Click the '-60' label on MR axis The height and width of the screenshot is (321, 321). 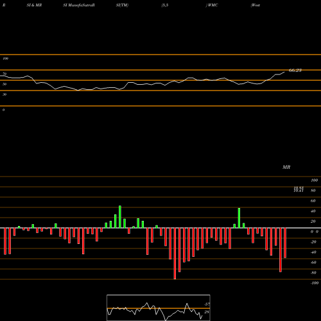pos(313,263)
